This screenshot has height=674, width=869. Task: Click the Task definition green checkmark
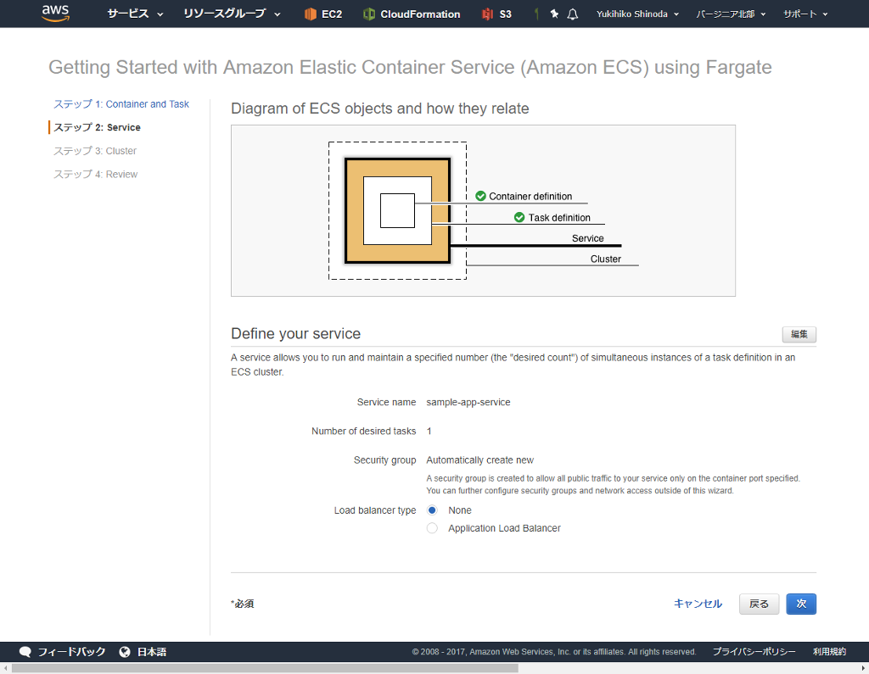[x=519, y=217]
